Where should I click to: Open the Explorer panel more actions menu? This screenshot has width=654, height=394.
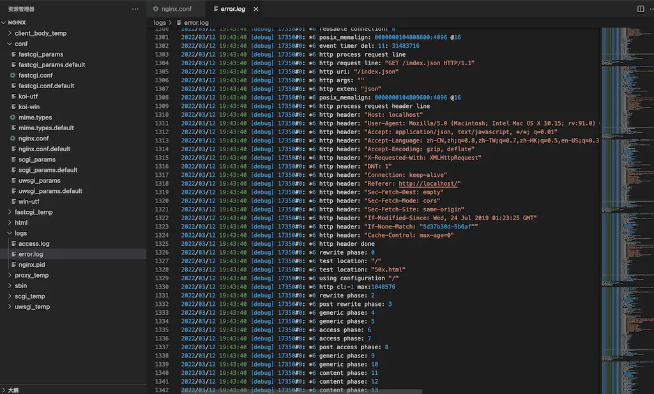[x=135, y=9]
